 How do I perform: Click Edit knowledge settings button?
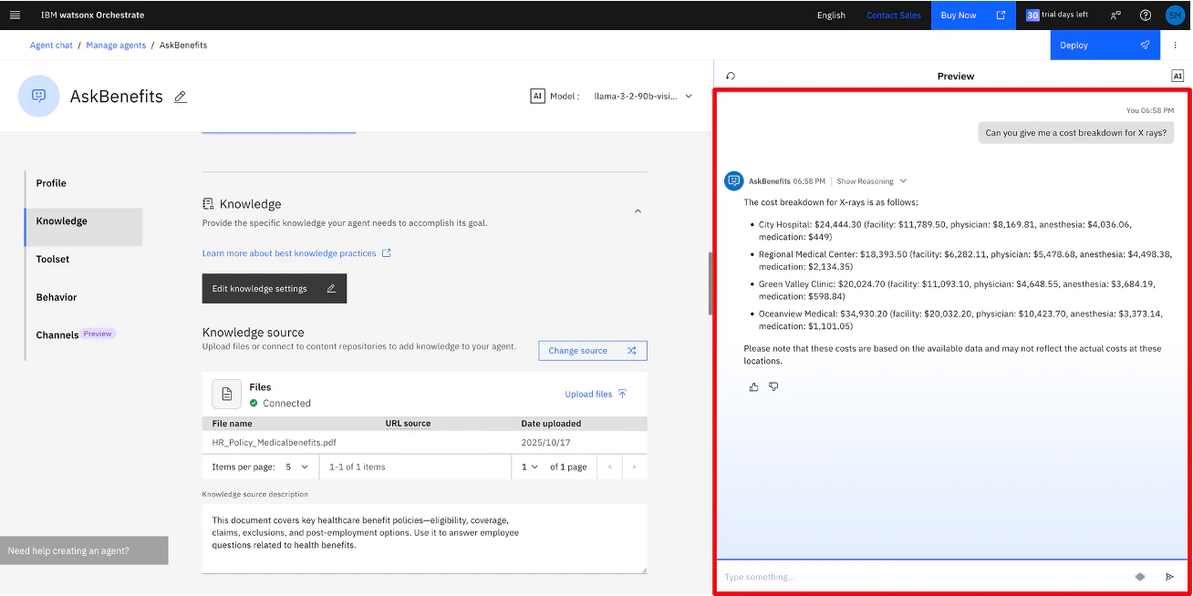pos(275,289)
